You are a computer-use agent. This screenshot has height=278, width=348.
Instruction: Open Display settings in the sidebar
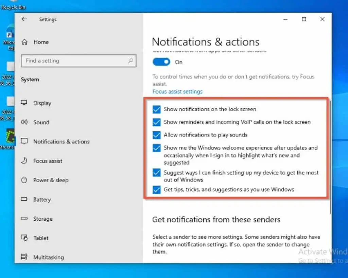(42, 103)
